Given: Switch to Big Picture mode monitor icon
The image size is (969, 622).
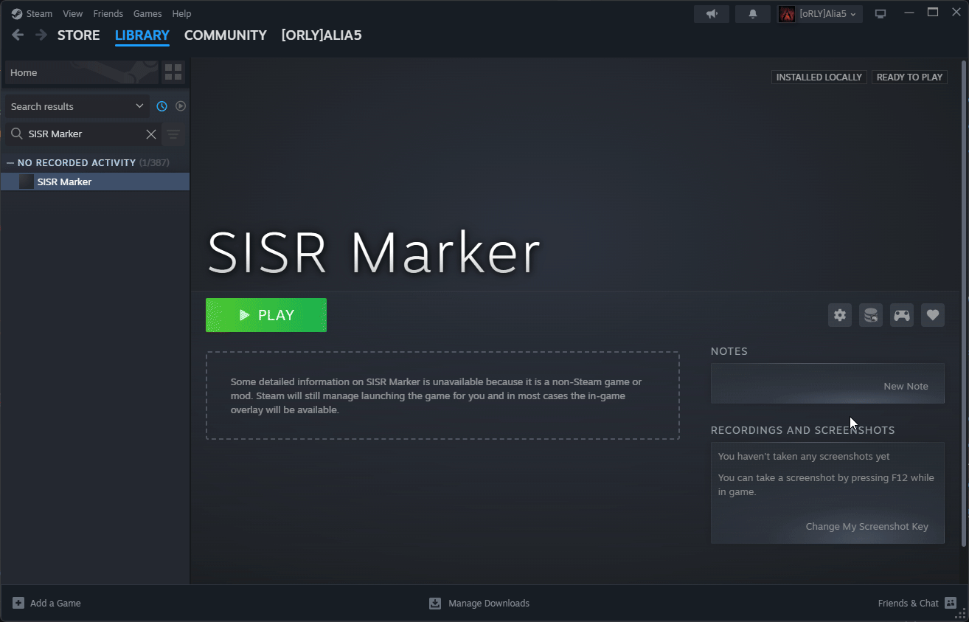Looking at the screenshot, I should pos(880,14).
